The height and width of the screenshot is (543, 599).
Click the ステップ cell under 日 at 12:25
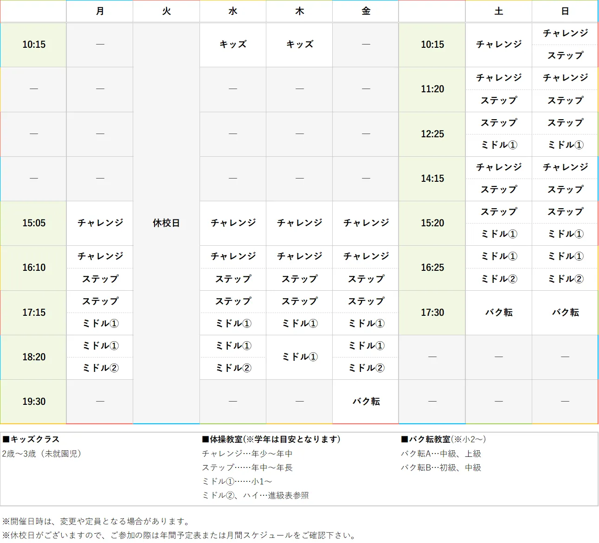(565, 123)
